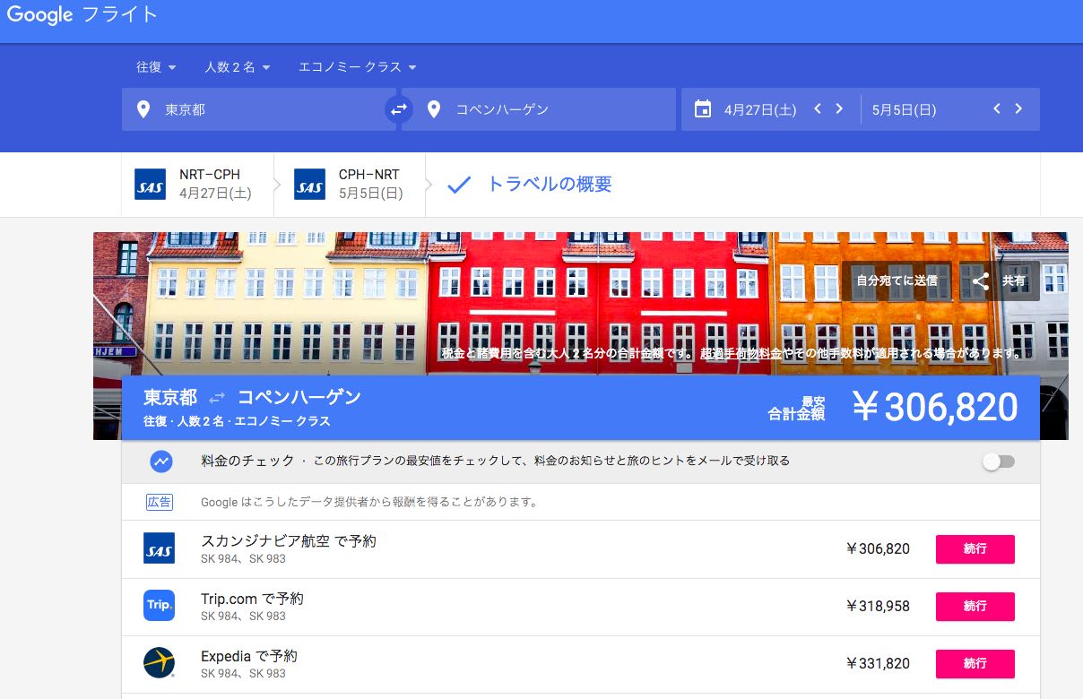The width and height of the screenshot is (1083, 699).
Task: Toggle the 料金のチェック price tracking switch
Action: (999, 462)
